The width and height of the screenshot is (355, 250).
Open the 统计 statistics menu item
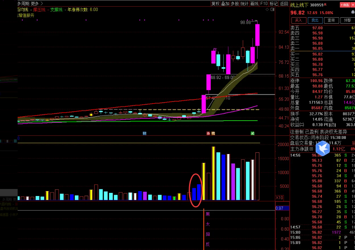[x=244, y=4]
